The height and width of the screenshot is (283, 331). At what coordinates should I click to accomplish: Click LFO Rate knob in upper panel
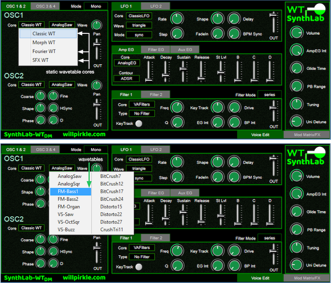pyautogui.click(x=177, y=19)
